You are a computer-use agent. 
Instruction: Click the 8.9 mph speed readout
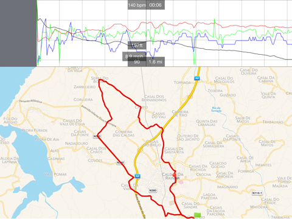(134, 57)
